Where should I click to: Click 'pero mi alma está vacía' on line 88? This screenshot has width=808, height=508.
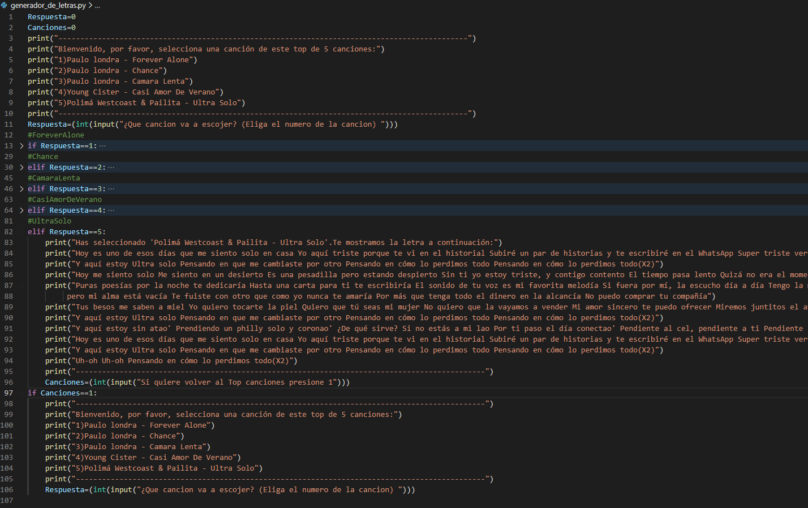(117, 296)
